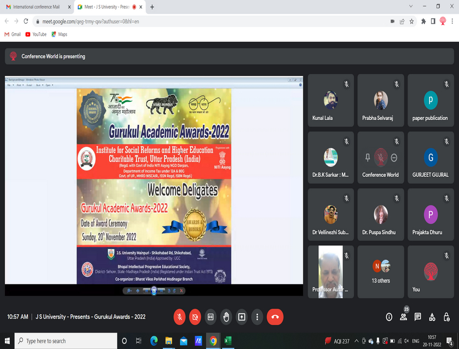
Task: Open the Chrome extensions puzzle icon
Action: click(x=423, y=21)
